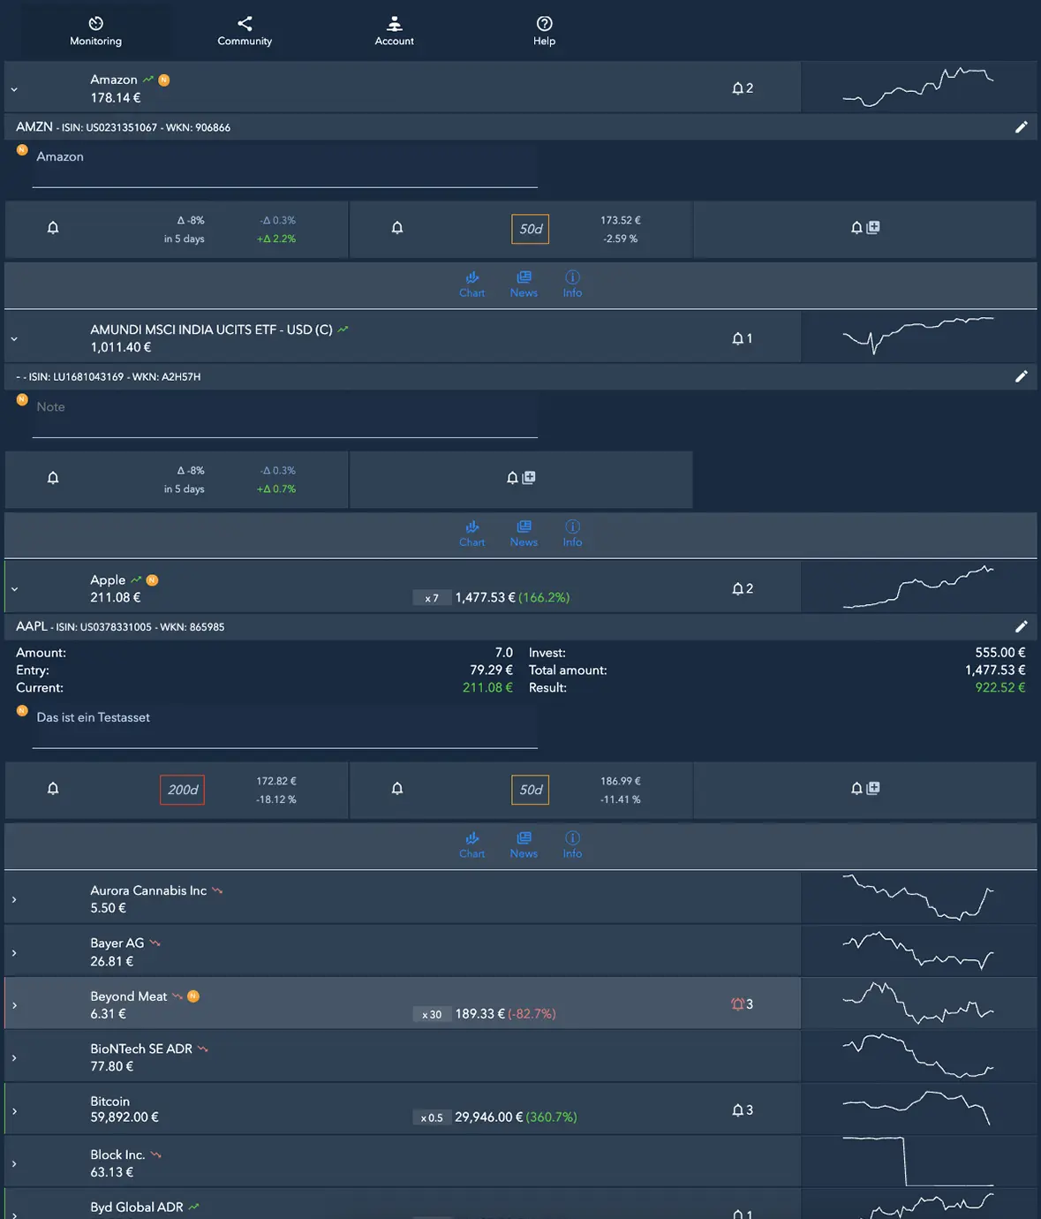Toggle the AMUNDI 5-day delta alarm bell
Image resolution: width=1041 pixels, height=1219 pixels.
point(53,478)
